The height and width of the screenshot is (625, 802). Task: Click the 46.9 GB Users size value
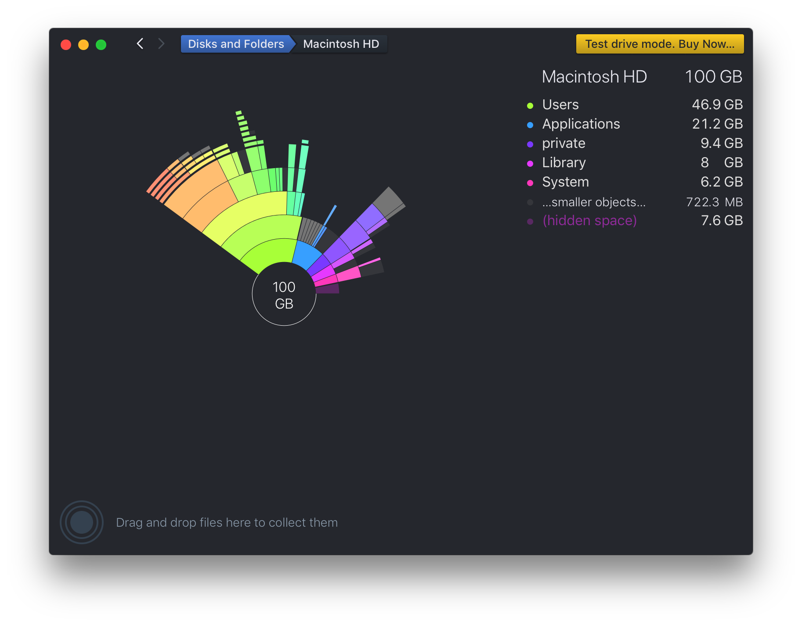pyautogui.click(x=717, y=104)
